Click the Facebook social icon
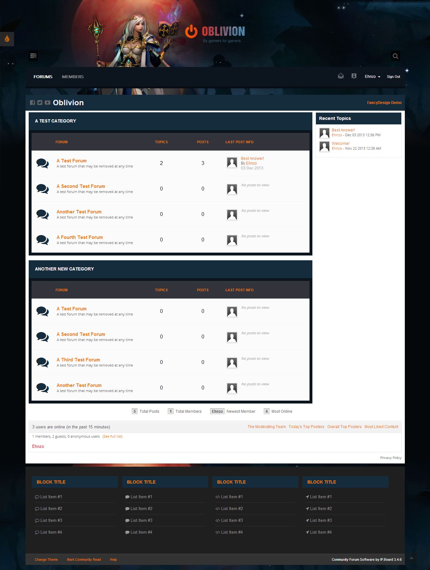This screenshot has height=570, width=430. [33, 103]
